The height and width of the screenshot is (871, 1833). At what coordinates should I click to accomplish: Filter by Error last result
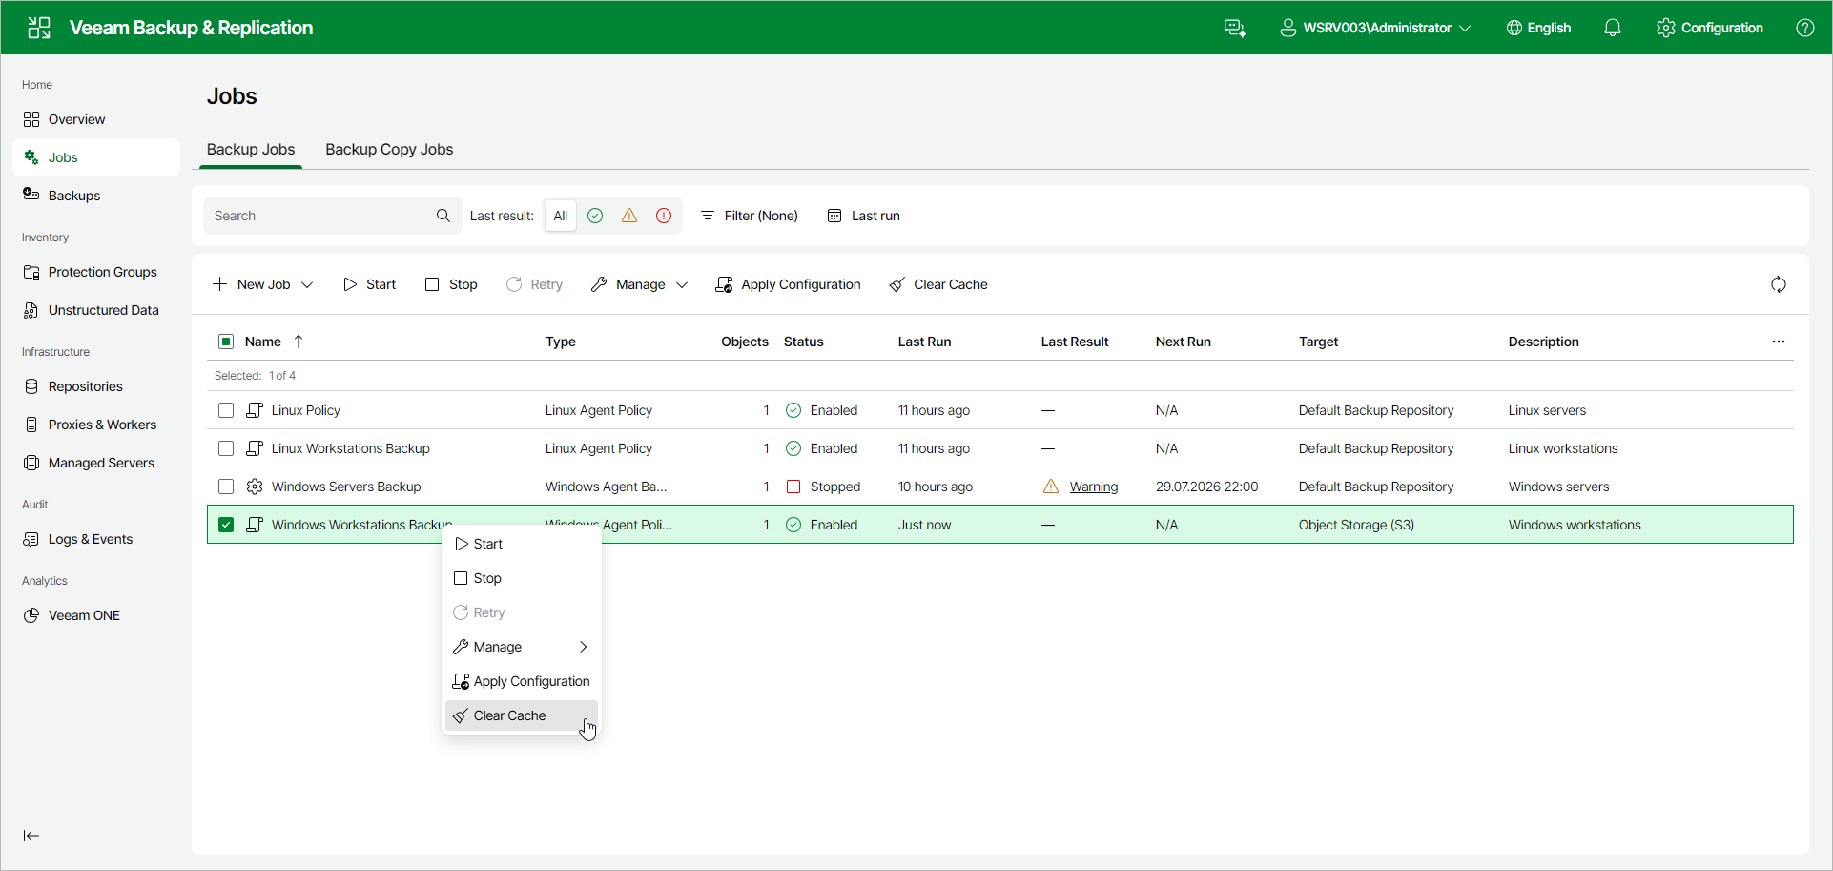[664, 216]
